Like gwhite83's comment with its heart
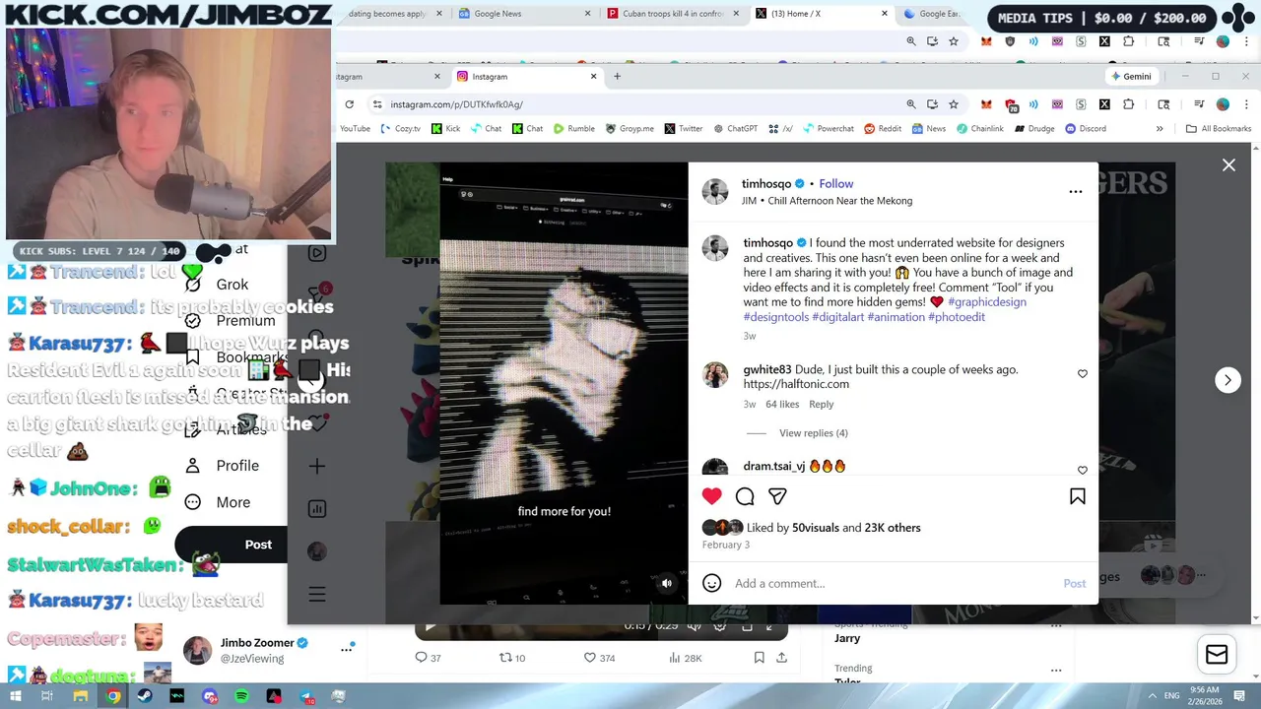 coord(1083,374)
